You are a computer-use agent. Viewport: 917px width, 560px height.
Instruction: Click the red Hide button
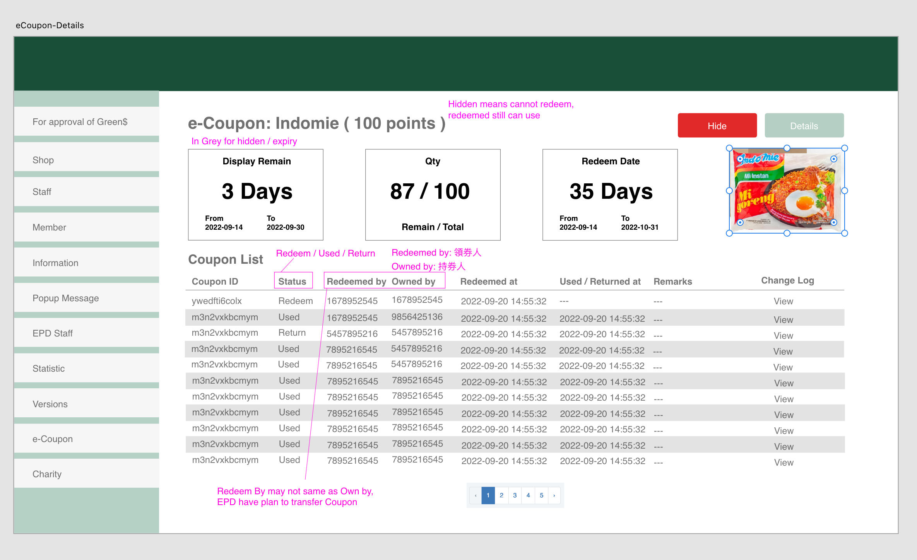point(717,126)
